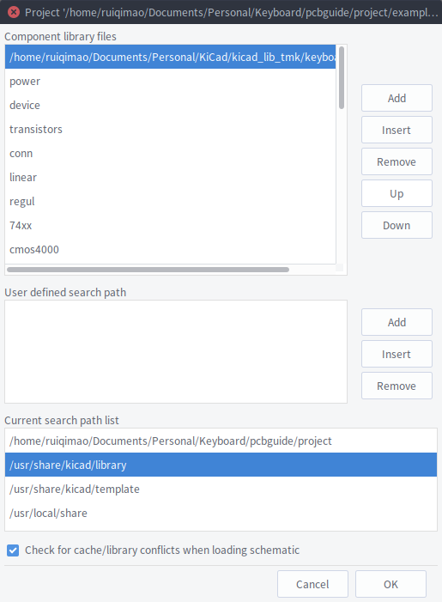Screen dimensions: 442x602
Task: Select /usr/share/kicad/template search path
Action: click(x=221, y=490)
